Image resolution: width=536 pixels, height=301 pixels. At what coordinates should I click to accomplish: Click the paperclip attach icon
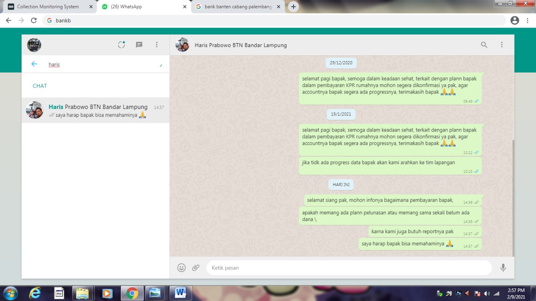pyautogui.click(x=196, y=268)
